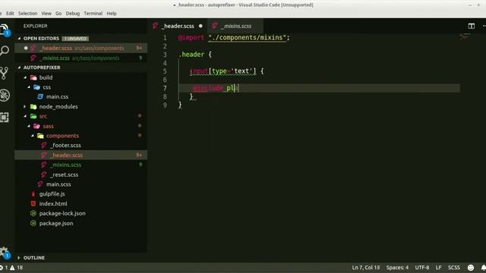This screenshot has width=486, height=273.
Task: Click the feedback smiley icon
Action: coord(471,268)
